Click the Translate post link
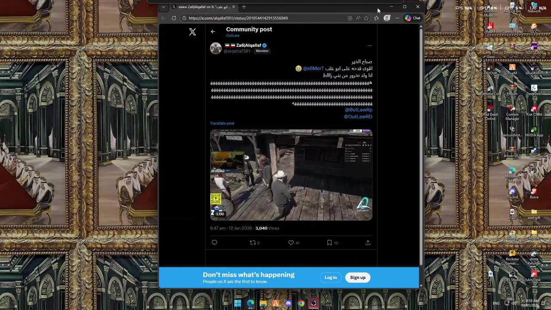The width and height of the screenshot is (551, 310). [222, 123]
